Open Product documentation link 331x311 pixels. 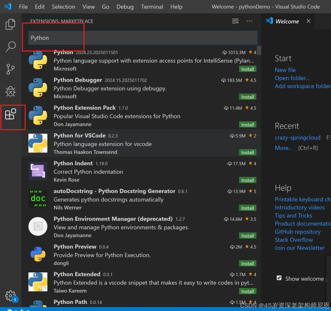pyautogui.click(x=303, y=223)
